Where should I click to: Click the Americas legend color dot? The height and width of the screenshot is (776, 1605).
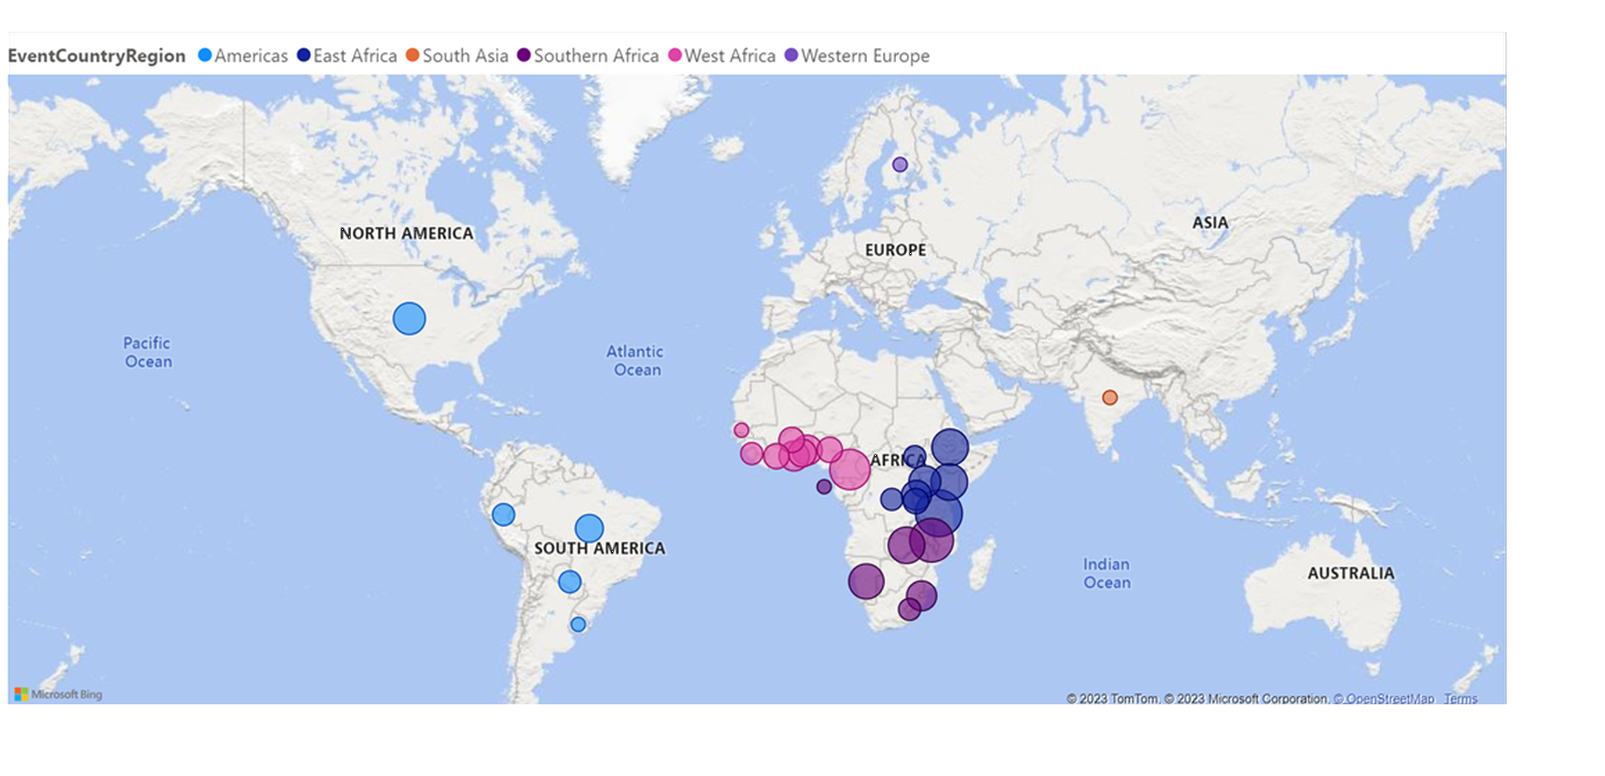[205, 55]
